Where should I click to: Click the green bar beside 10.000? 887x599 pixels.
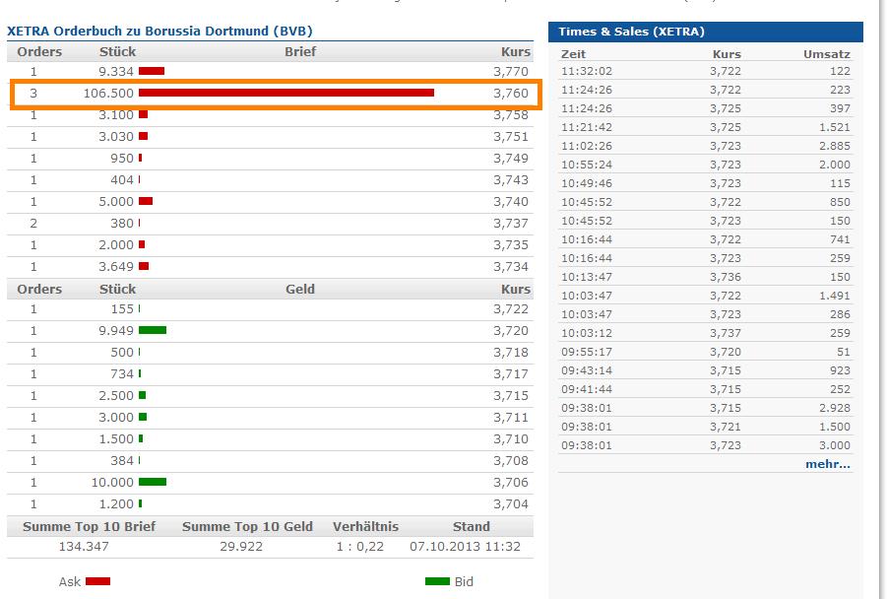coord(153,482)
